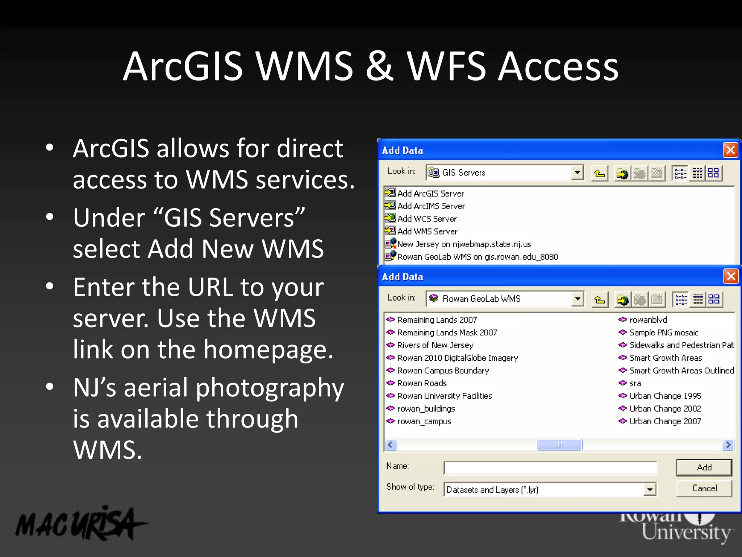Expand the Show of type dropdown
Image resolution: width=742 pixels, height=557 pixels.
pos(650,490)
